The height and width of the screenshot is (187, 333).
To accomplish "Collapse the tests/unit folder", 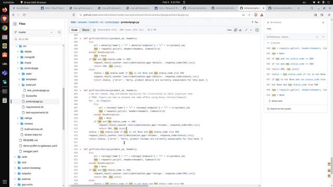I will pos(19,85).
